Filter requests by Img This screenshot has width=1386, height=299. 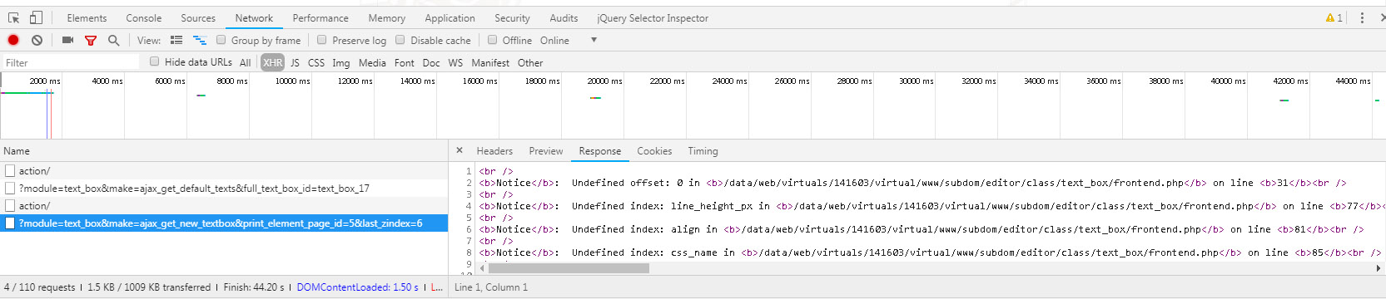click(x=341, y=62)
